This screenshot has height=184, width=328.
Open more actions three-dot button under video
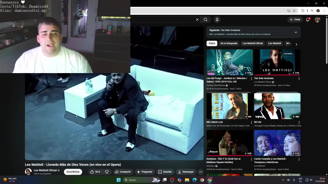(201, 172)
